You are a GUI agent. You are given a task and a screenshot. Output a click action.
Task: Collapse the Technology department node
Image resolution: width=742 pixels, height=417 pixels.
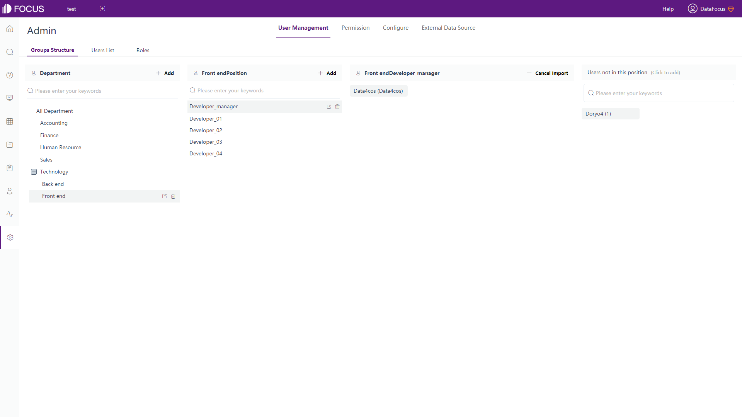click(x=34, y=172)
